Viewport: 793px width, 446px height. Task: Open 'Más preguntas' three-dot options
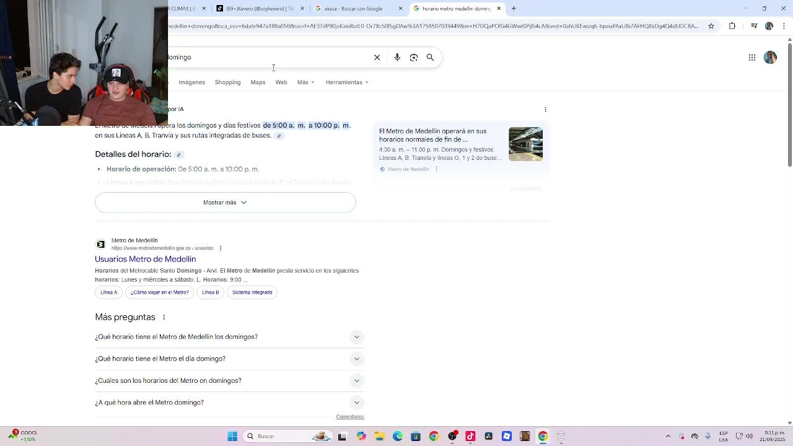pyautogui.click(x=164, y=317)
